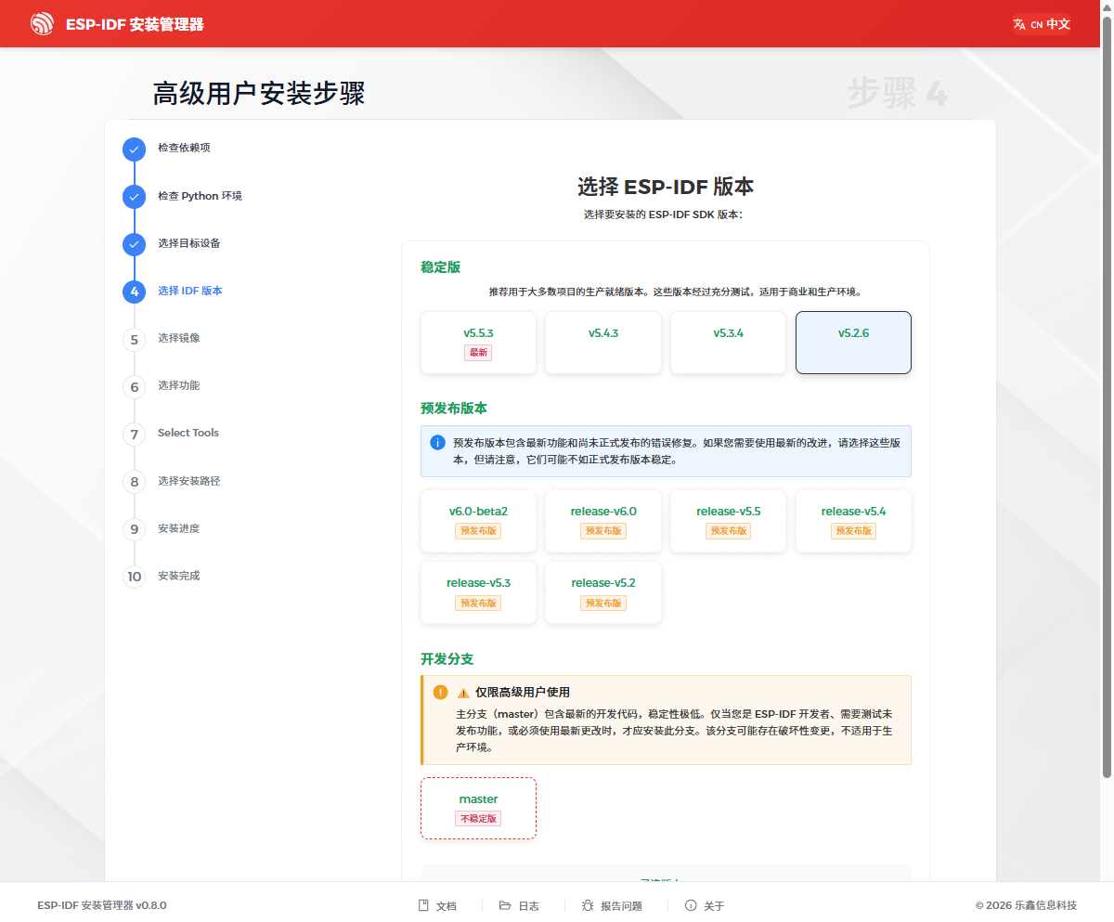1114x922 pixels.
Task: Choose pre-release release-v5.4
Action: coord(853,521)
